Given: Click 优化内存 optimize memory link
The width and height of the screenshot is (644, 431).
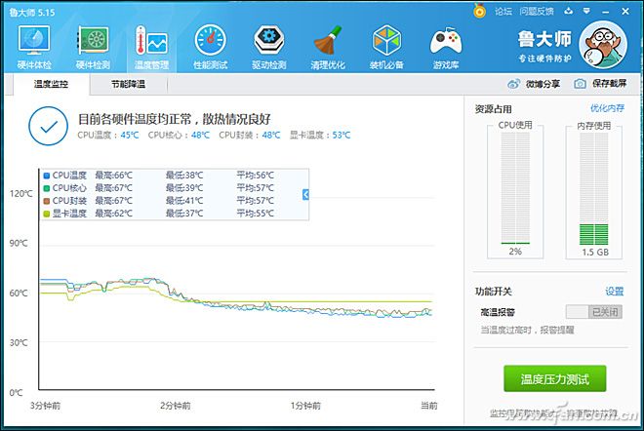Looking at the screenshot, I should click(x=607, y=108).
